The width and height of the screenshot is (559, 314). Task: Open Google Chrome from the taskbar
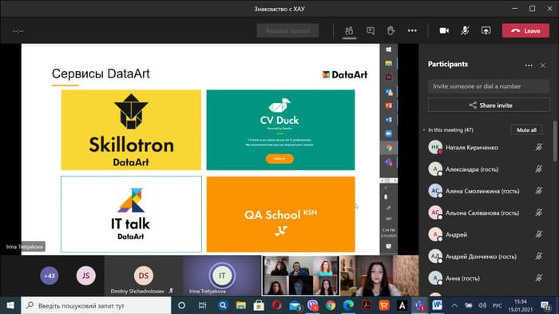331,305
